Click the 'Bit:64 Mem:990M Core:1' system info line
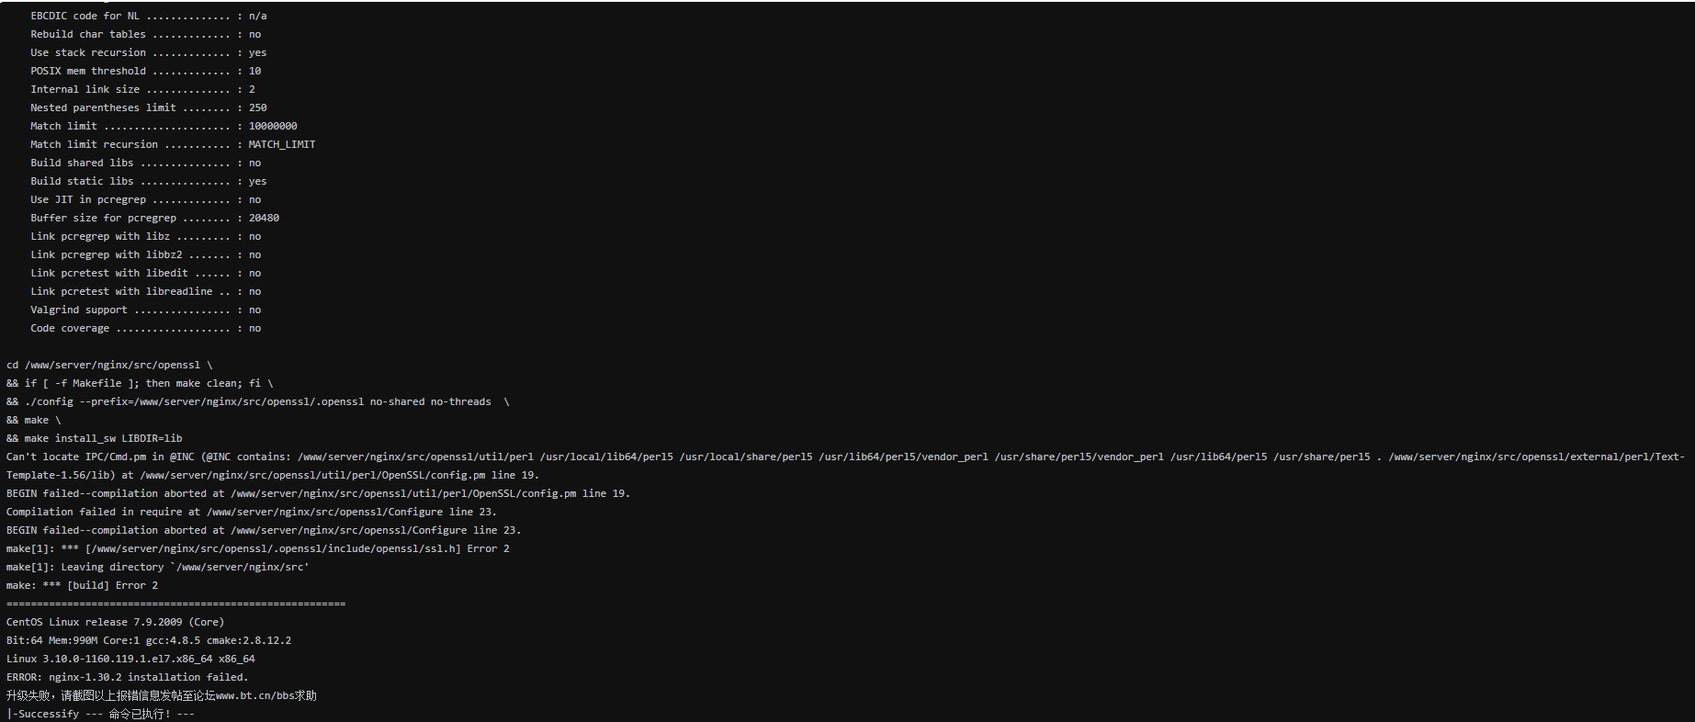 [149, 640]
